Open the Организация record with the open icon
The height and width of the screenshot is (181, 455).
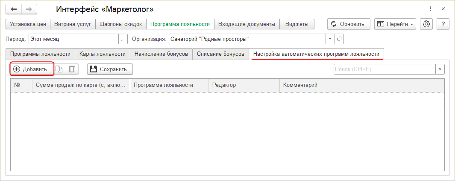(340, 39)
